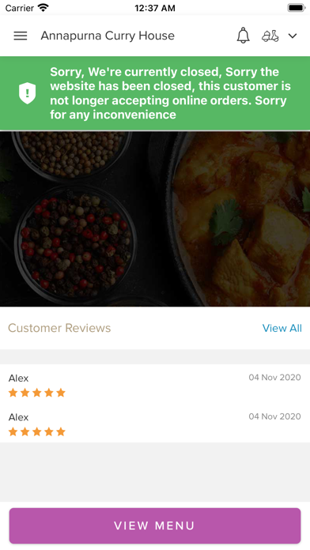Tap second review's five-star rating
This screenshot has height=550, width=310.
click(37, 431)
